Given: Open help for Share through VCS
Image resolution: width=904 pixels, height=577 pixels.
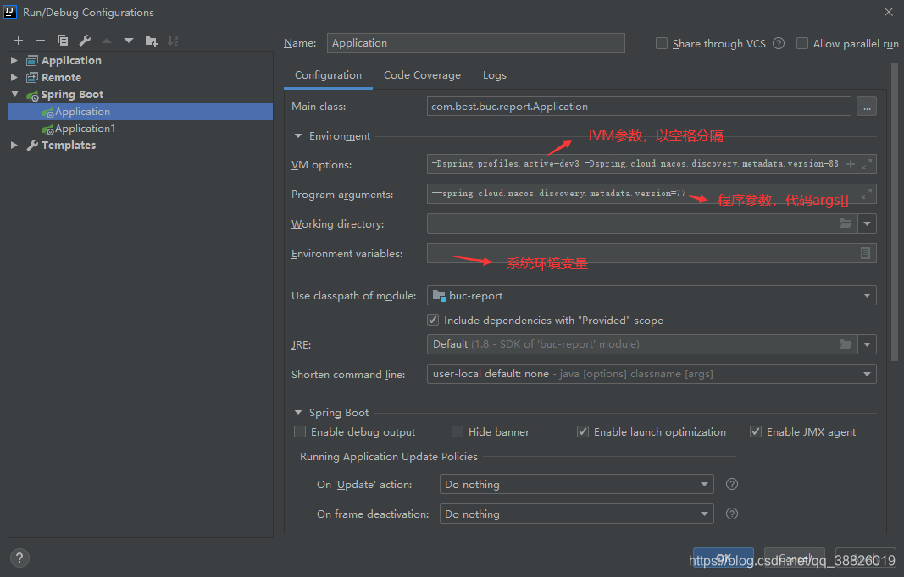Looking at the screenshot, I should pyautogui.click(x=779, y=43).
